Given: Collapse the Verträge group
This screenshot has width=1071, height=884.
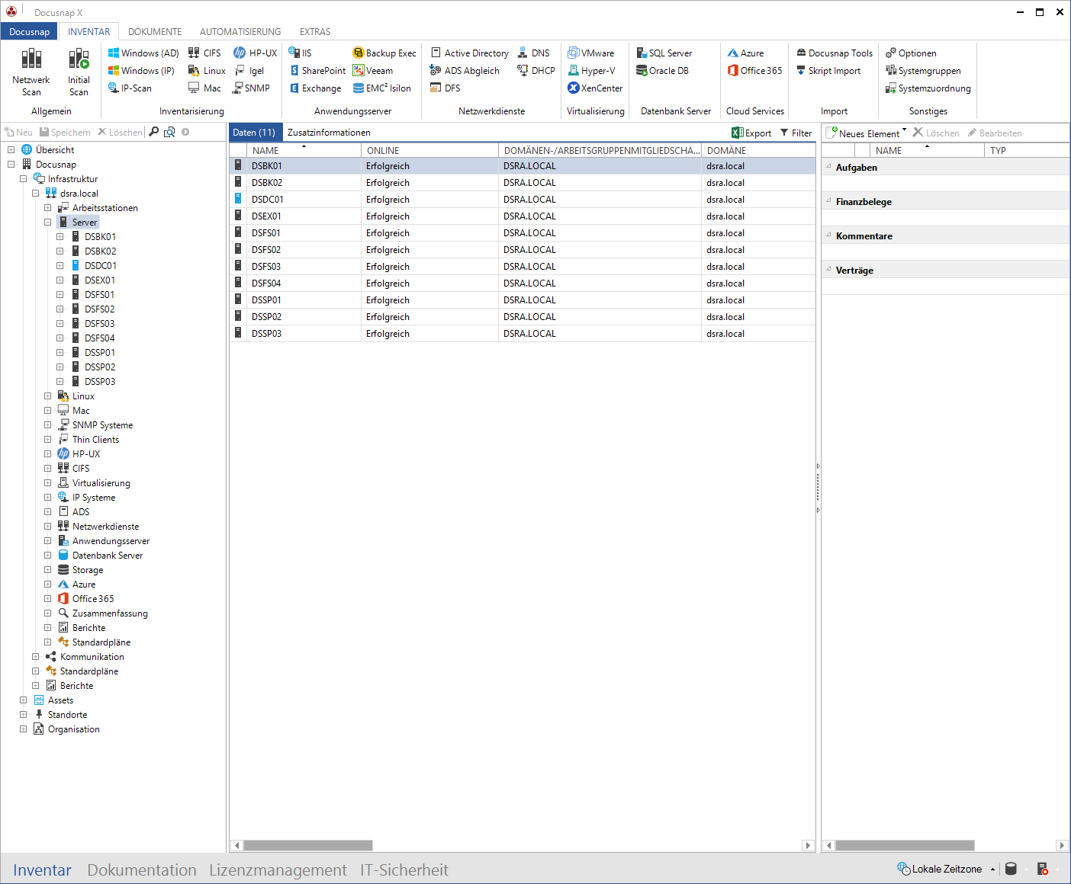Looking at the screenshot, I should (x=828, y=269).
